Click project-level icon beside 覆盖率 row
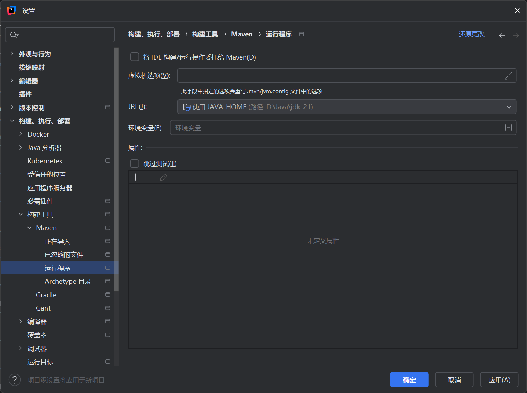The width and height of the screenshot is (527, 393). pos(107,335)
